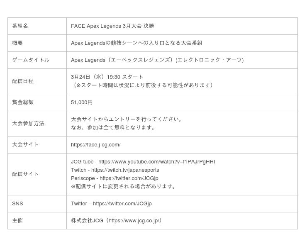
Task: Open the face.j-cg.com tournament site link
Action: (95, 145)
